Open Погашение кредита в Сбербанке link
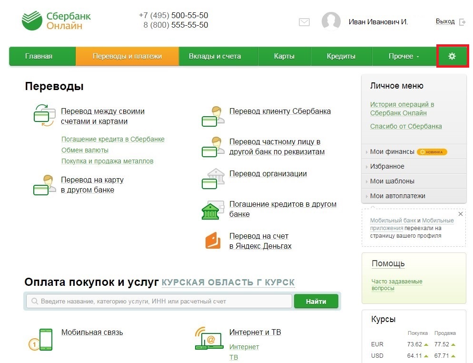473x363 pixels. pos(113,139)
